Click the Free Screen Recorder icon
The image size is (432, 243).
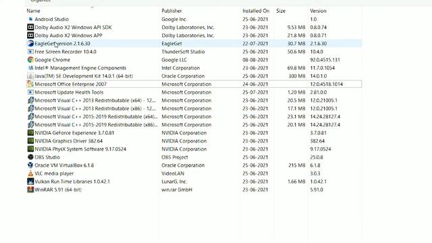tap(30, 52)
